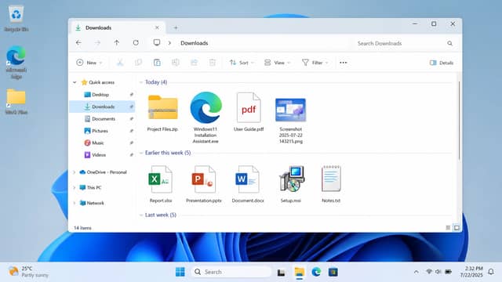The image size is (502, 282).
Task: Collapse Last week (5) group
Action: [x=141, y=215]
